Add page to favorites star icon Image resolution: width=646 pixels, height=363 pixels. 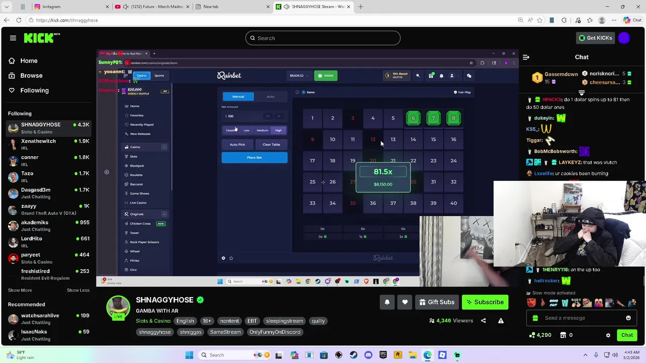click(540, 20)
